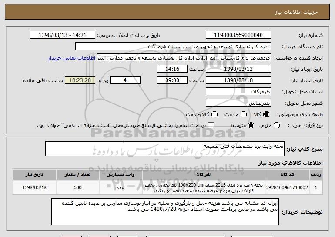Click the table date cell 1398/03/18
Viewport: 335px width, 237px height.
[x=34, y=187]
